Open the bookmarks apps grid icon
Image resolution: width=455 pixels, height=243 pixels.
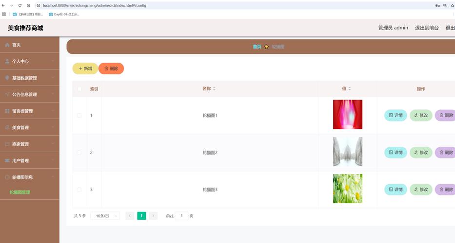[x=4, y=14]
